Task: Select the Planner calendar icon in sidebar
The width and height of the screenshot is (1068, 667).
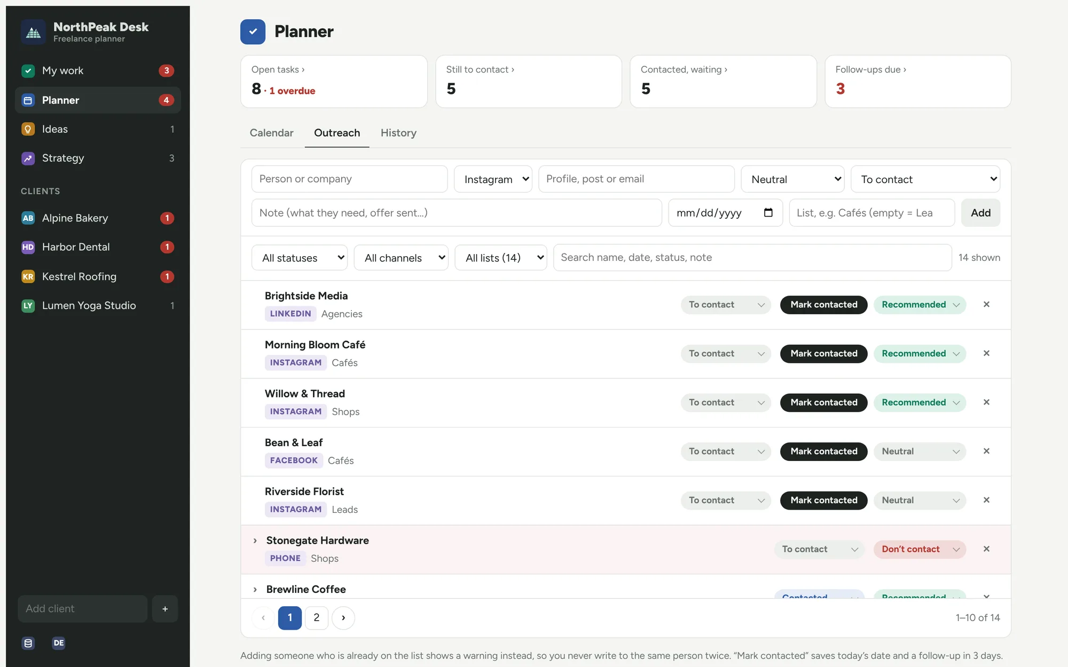Action: click(28, 100)
